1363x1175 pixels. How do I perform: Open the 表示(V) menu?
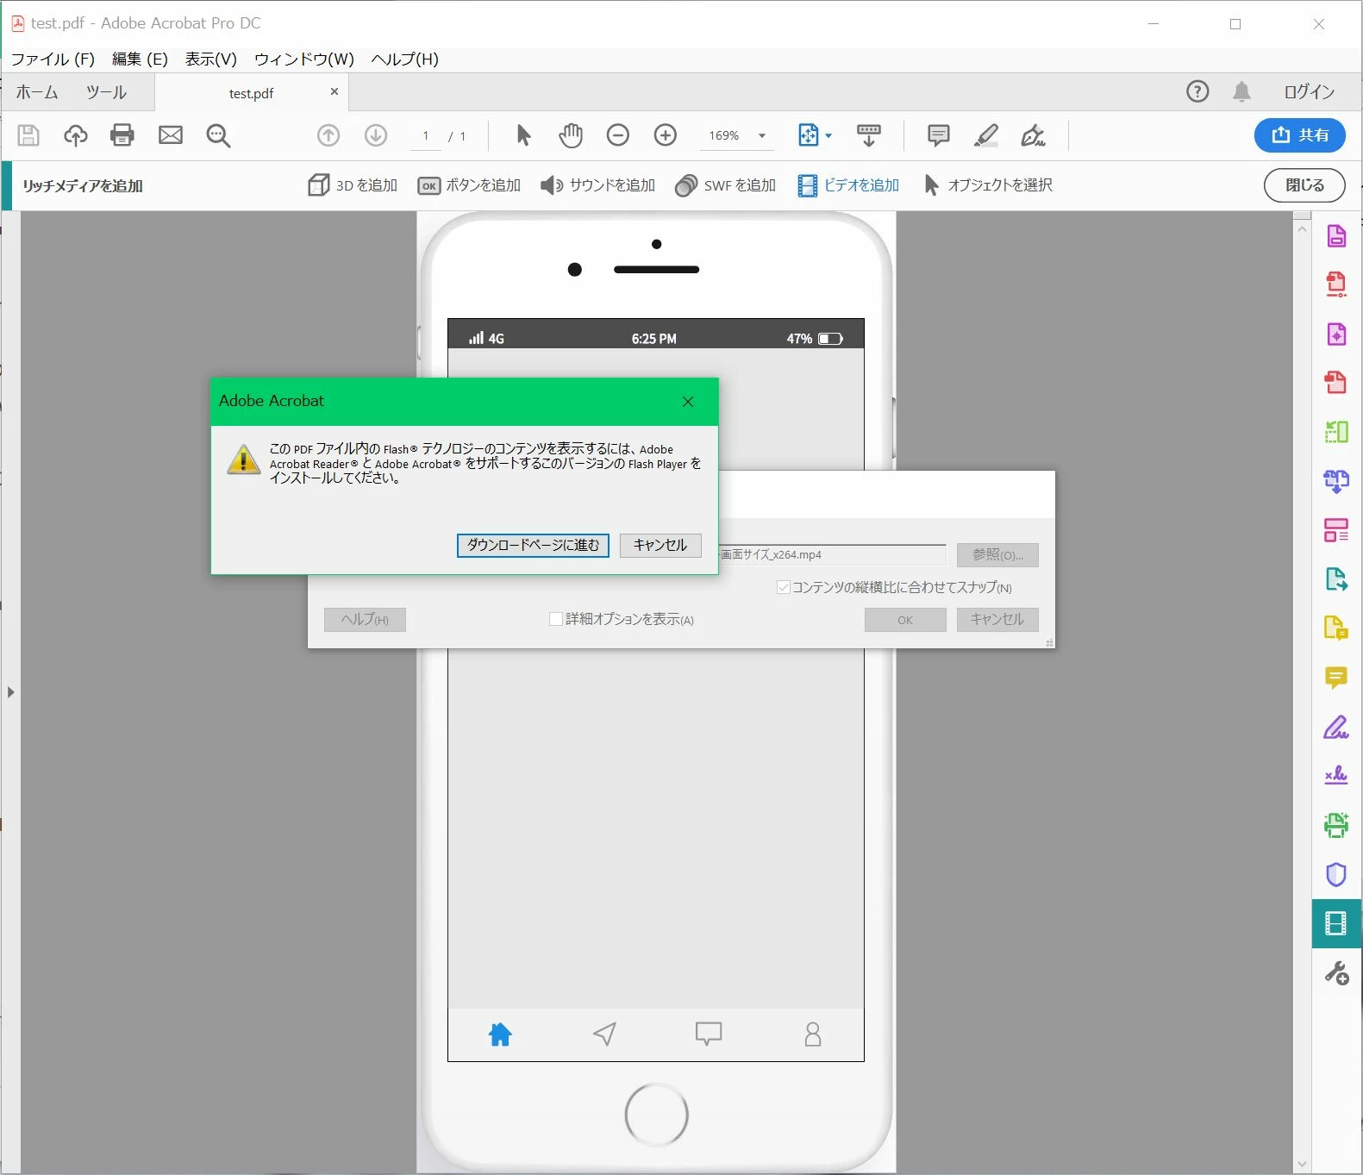(210, 59)
